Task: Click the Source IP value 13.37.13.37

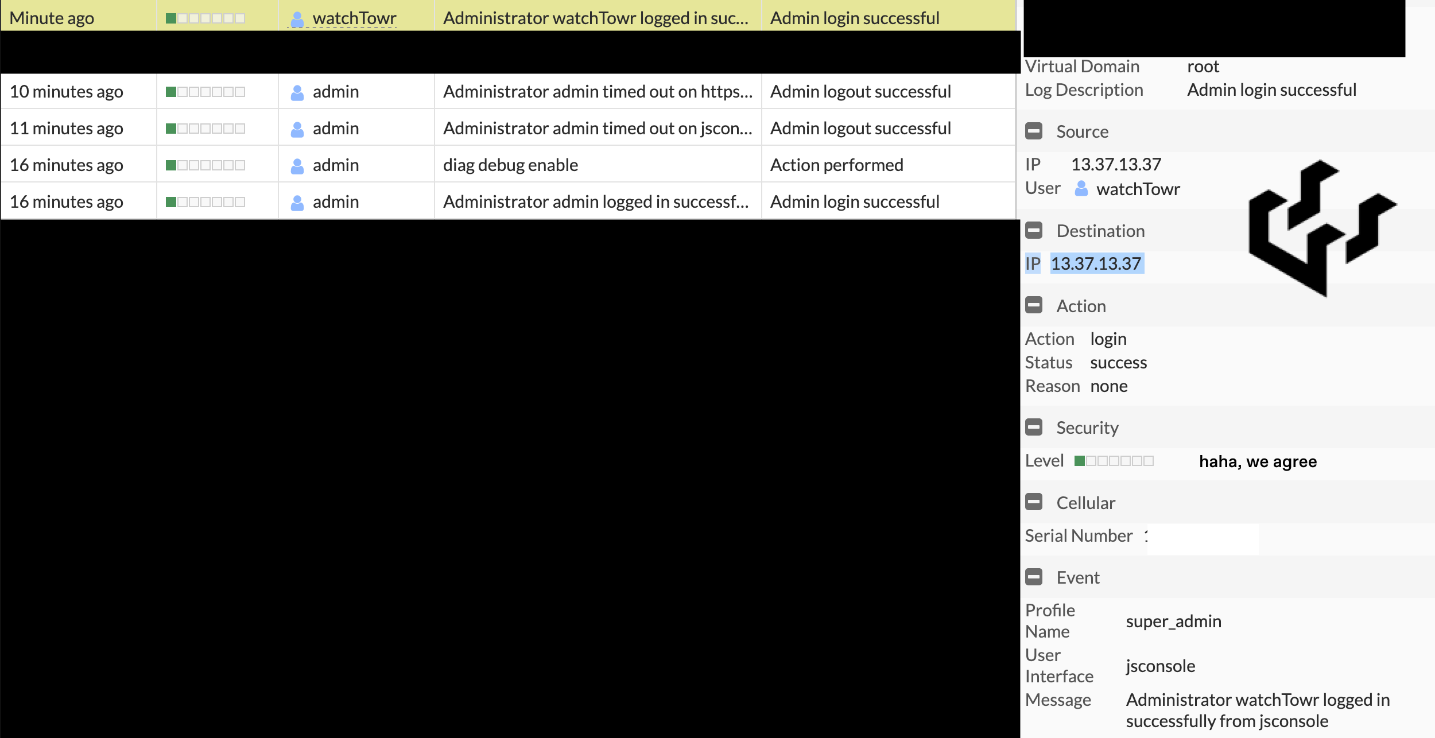Action: tap(1116, 165)
